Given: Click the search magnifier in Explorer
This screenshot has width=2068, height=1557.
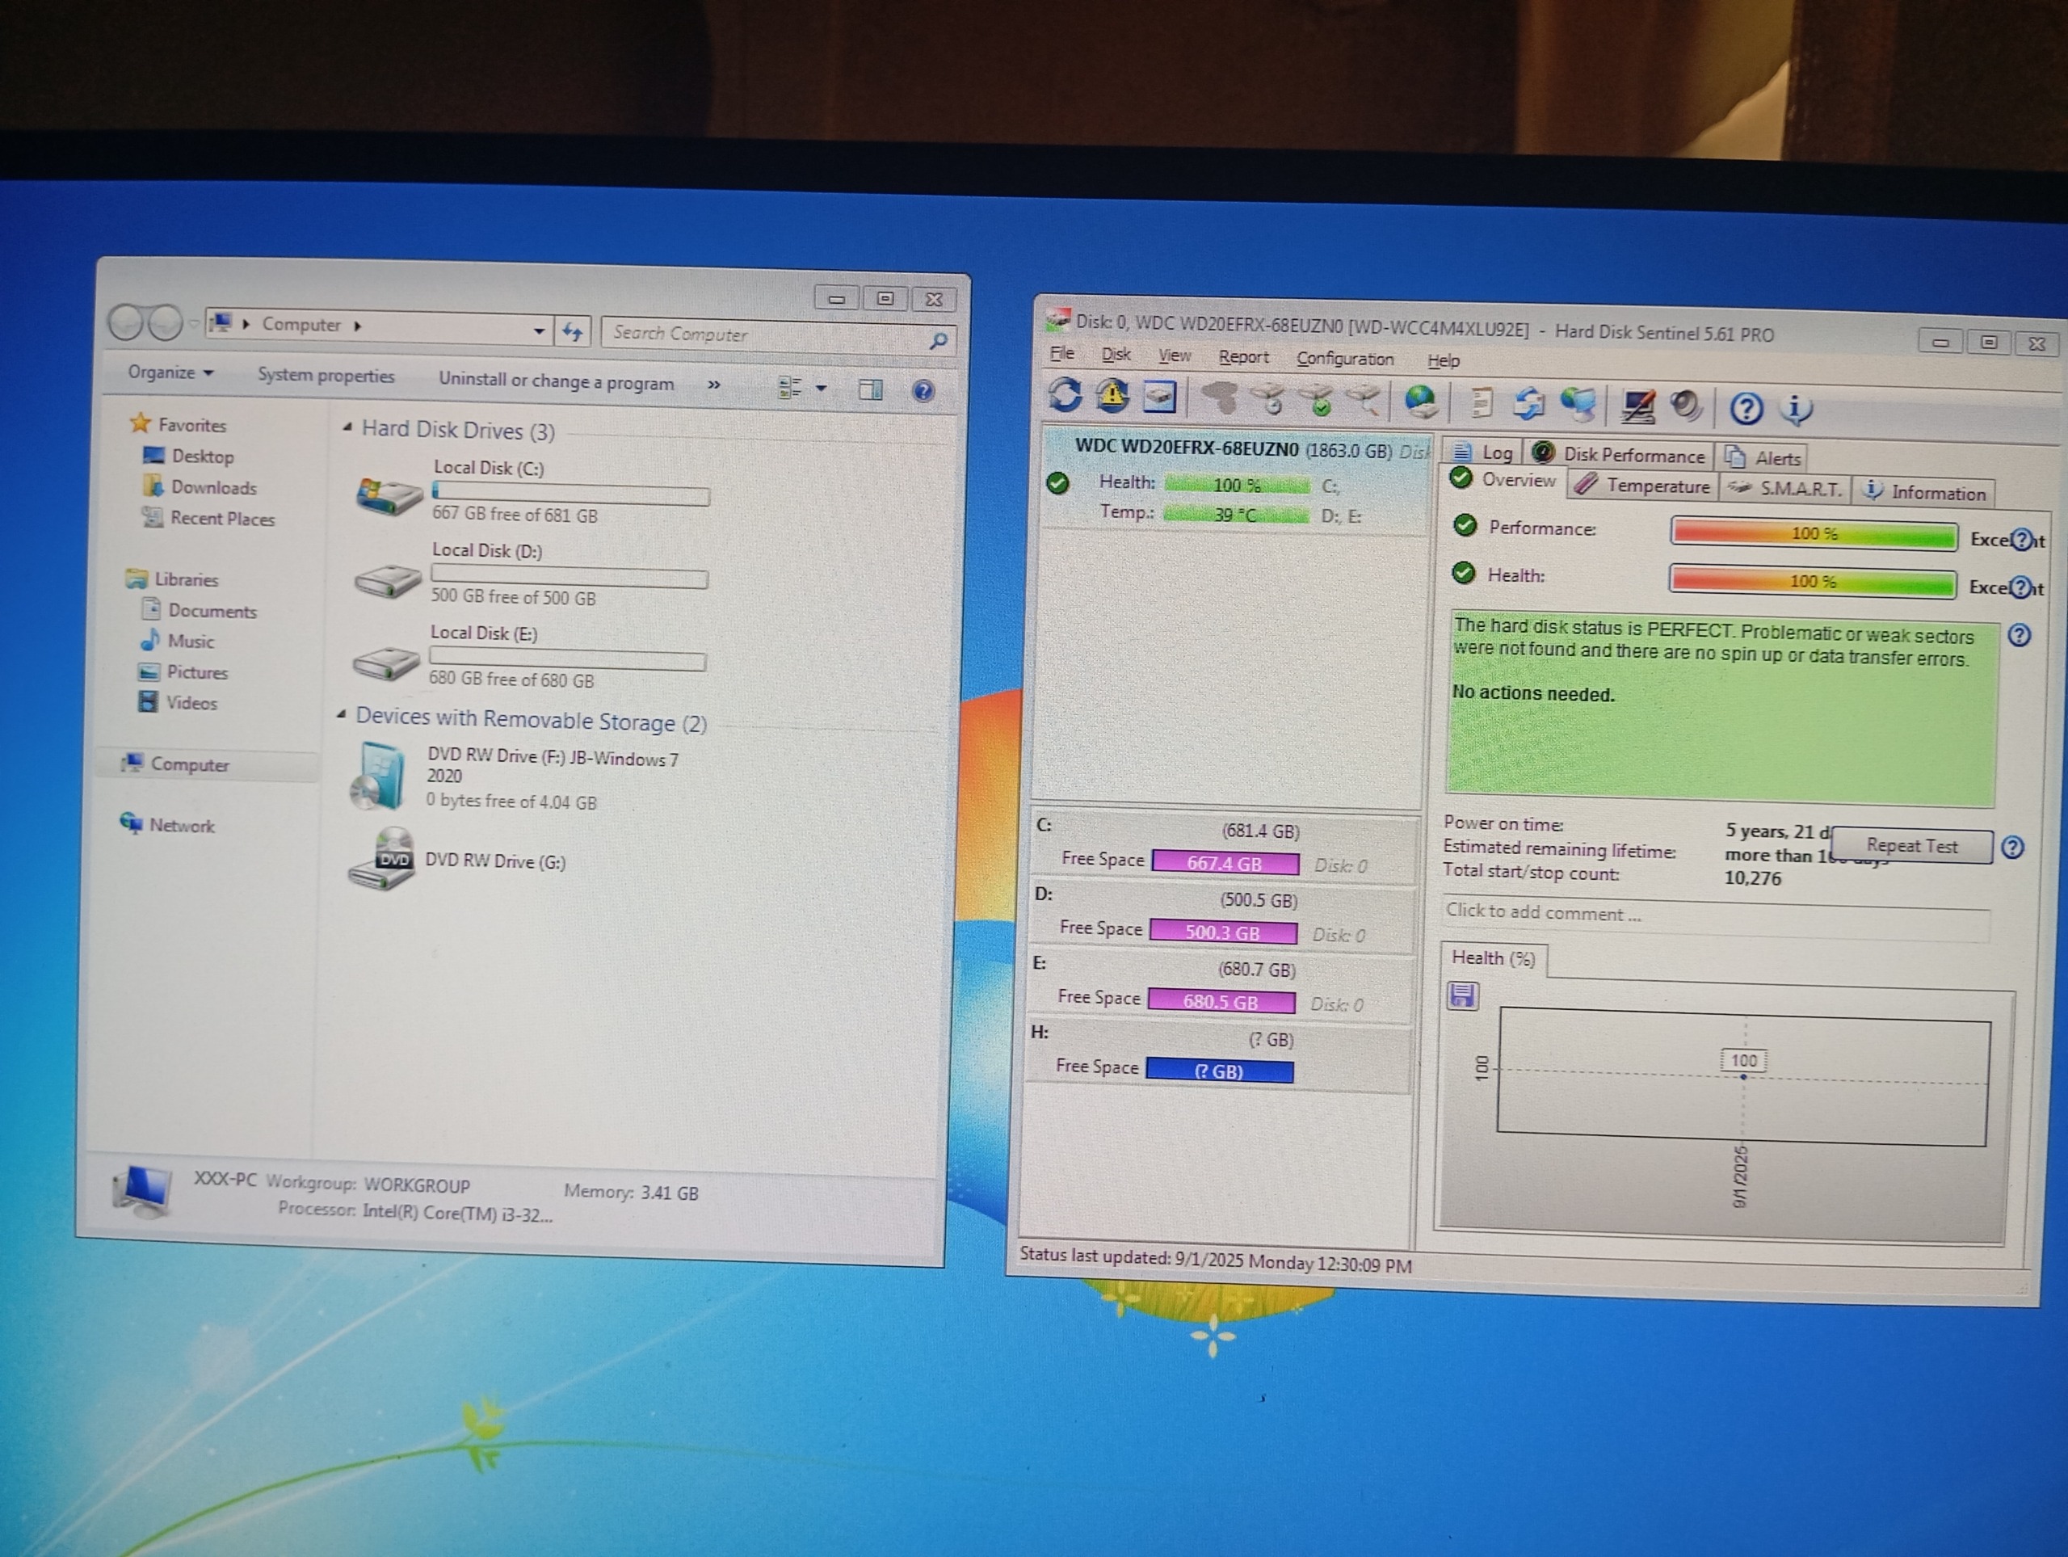Looking at the screenshot, I should click(939, 341).
